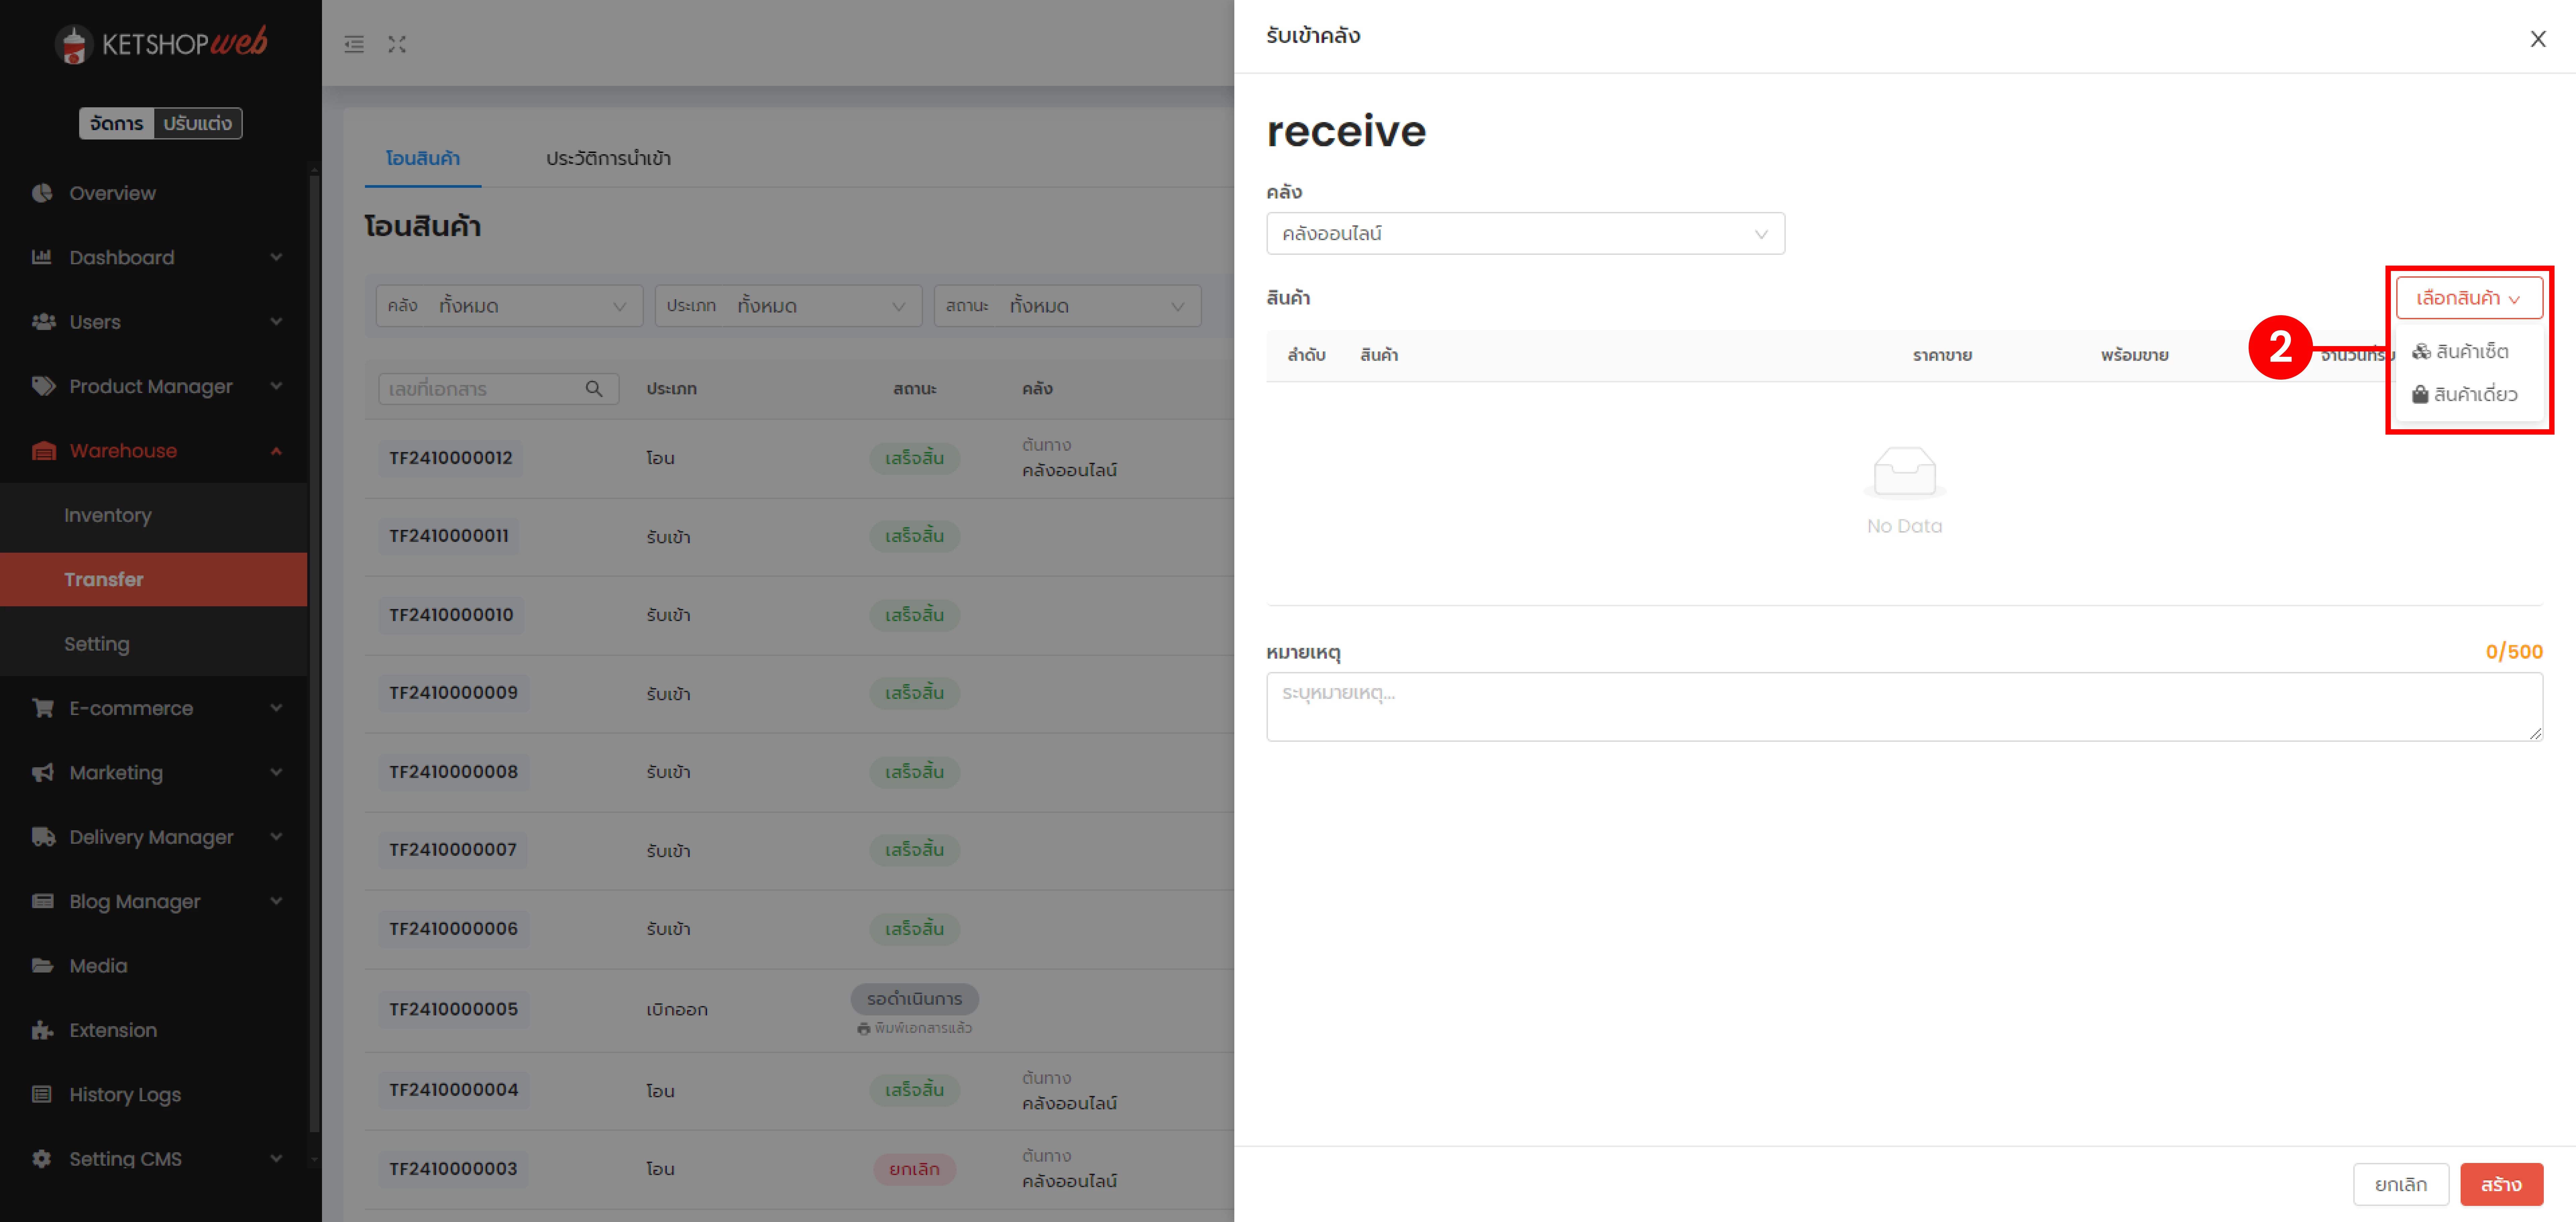Open the คลัง ทั้งหมด filter dropdown
This screenshot has height=1222, width=2576.
click(509, 306)
